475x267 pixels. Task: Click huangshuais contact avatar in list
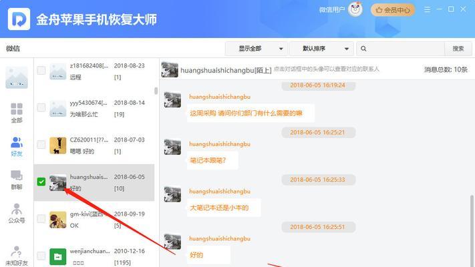click(58, 182)
